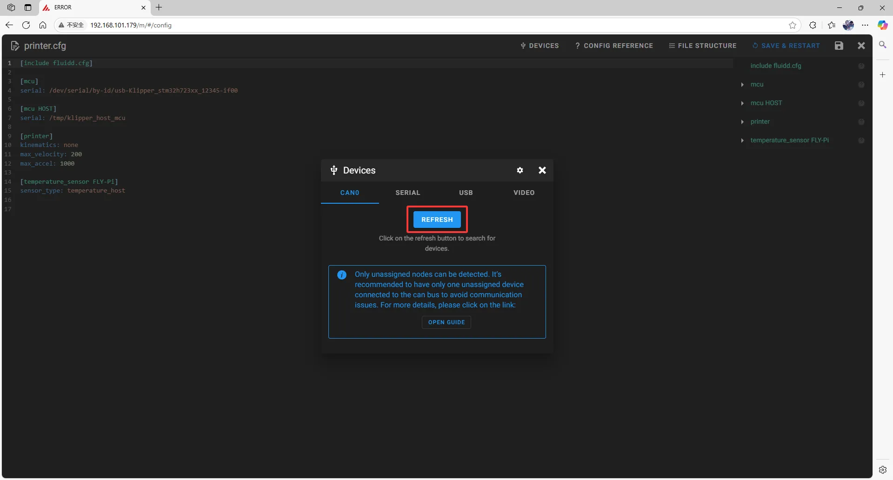The width and height of the screenshot is (893, 480).
Task: Expand the printer section in outline
Action: [x=742, y=122]
